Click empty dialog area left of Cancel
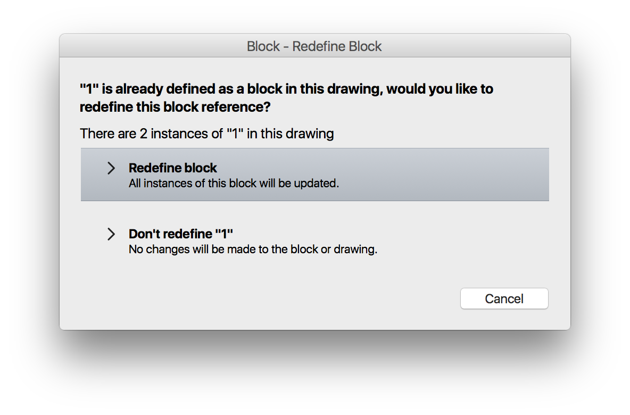The height and width of the screenshot is (415, 630). [x=266, y=298]
